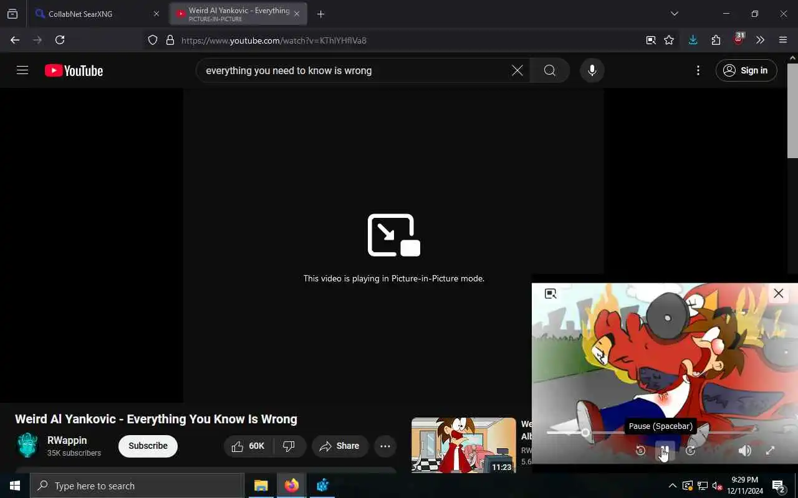Screen dimensions: 798x498
Task: Send the PiP video back to its tab
Action: [x=550, y=294]
